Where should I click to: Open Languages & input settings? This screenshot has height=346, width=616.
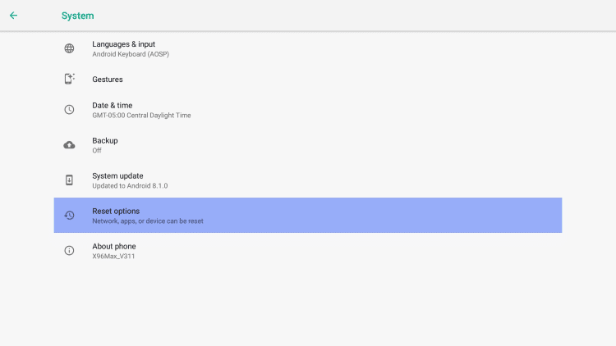308,48
